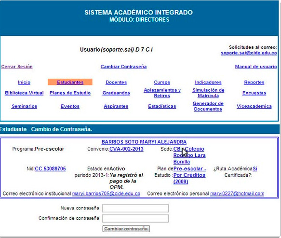Open the Cursos menu link

tap(162, 82)
